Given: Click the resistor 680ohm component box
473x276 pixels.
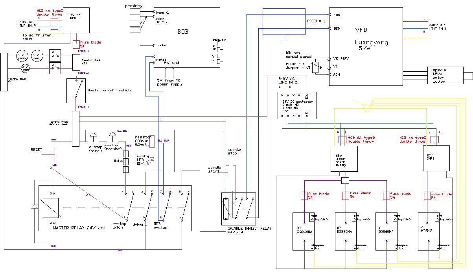Looking at the screenshot, I should pos(152,142).
